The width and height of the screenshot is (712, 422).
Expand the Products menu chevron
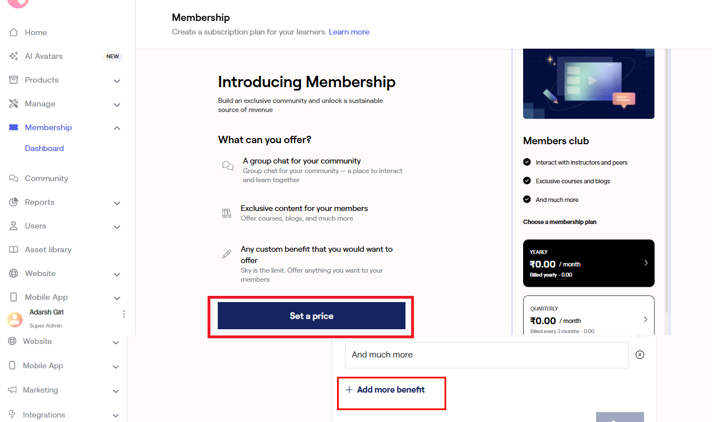coord(117,81)
